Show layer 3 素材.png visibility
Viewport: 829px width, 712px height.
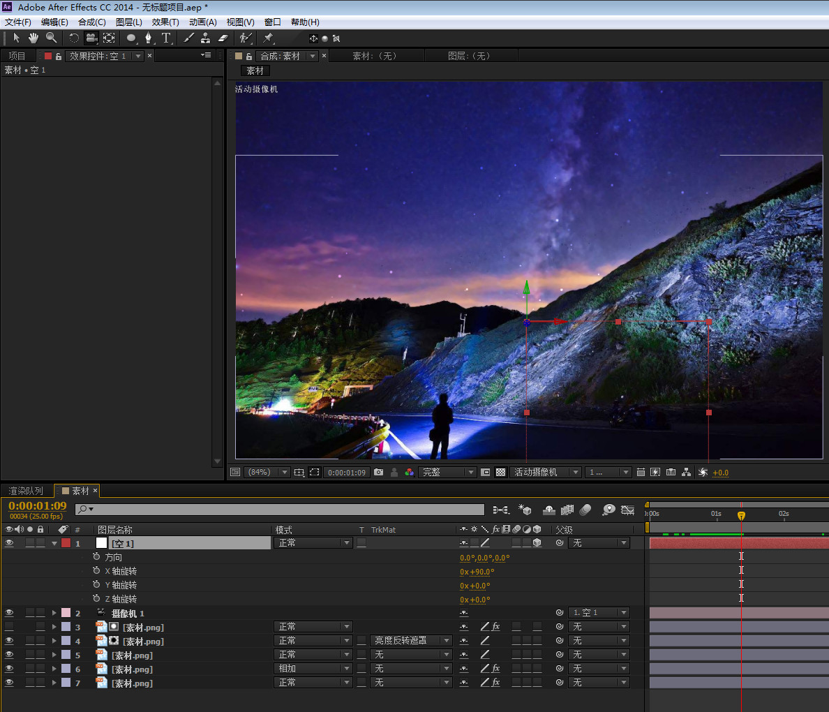point(9,627)
